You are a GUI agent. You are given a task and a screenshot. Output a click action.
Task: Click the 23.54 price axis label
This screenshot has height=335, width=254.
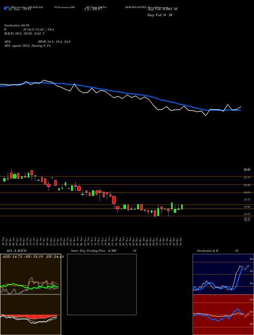(247, 192)
